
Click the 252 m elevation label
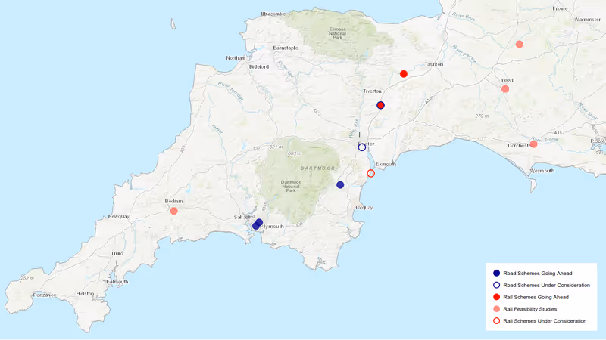tap(27, 278)
